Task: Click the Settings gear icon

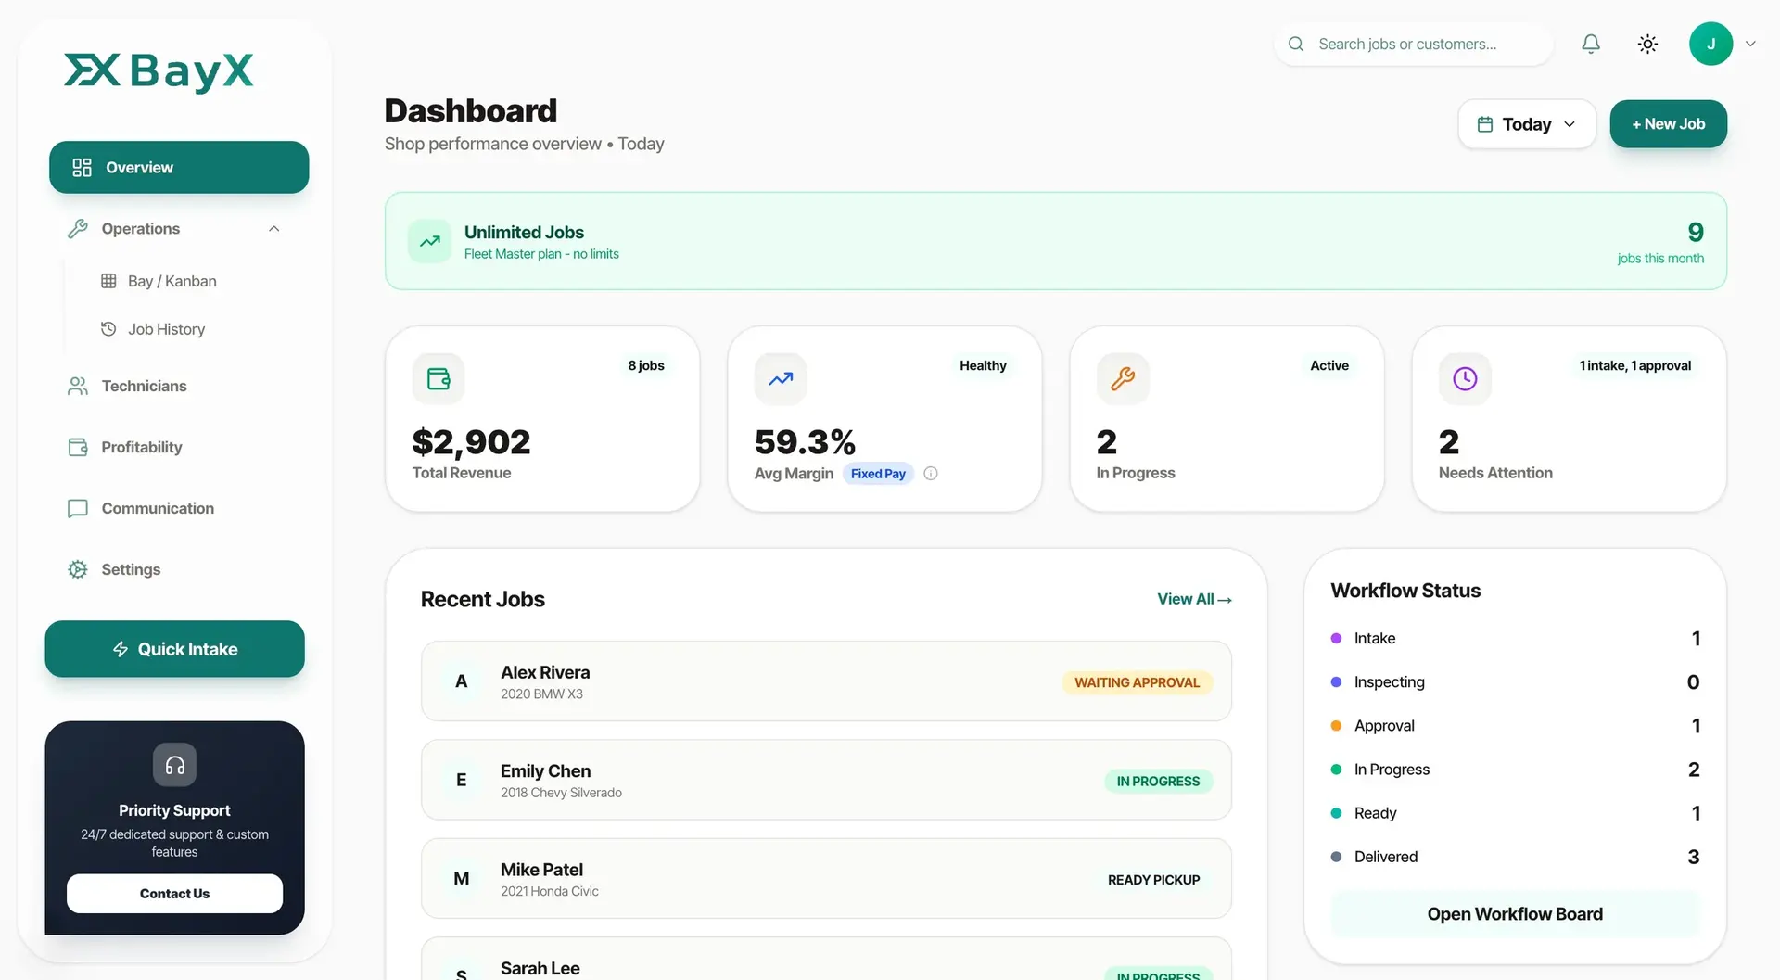Action: [78, 569]
